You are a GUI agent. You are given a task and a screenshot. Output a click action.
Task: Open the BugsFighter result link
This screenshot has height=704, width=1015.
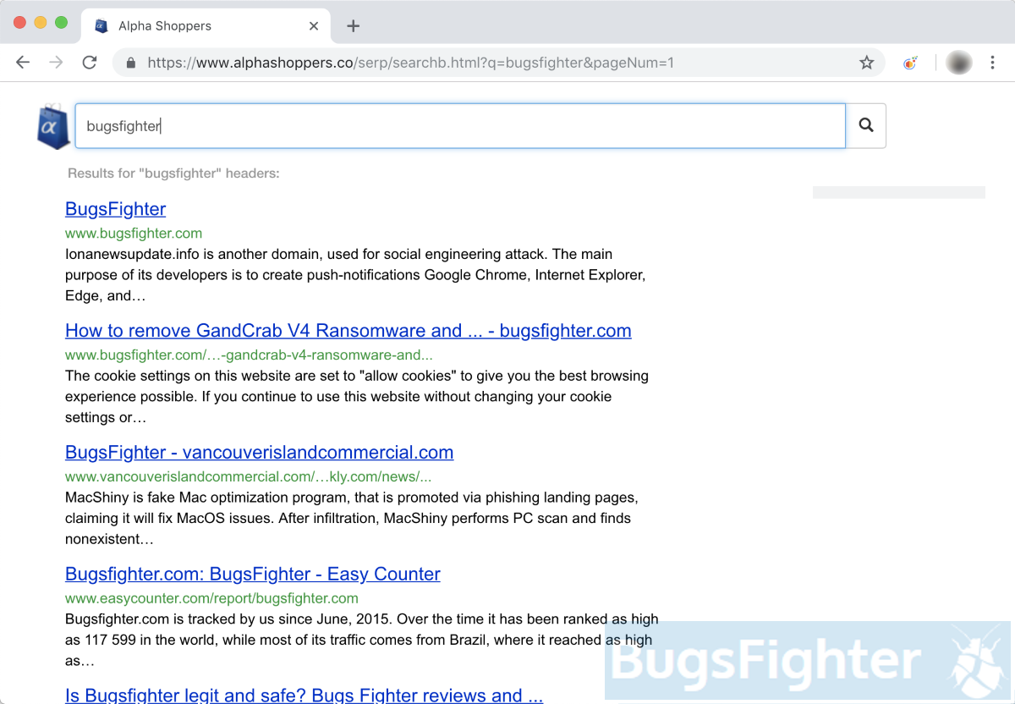[x=116, y=209]
